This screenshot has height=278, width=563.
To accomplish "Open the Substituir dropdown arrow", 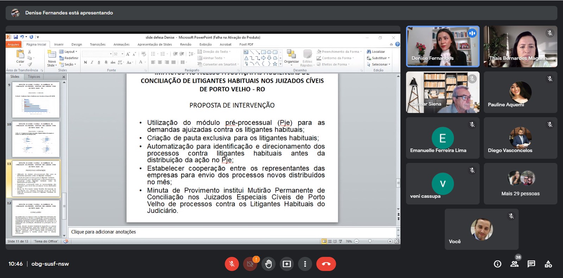I will pyautogui.click(x=389, y=58).
